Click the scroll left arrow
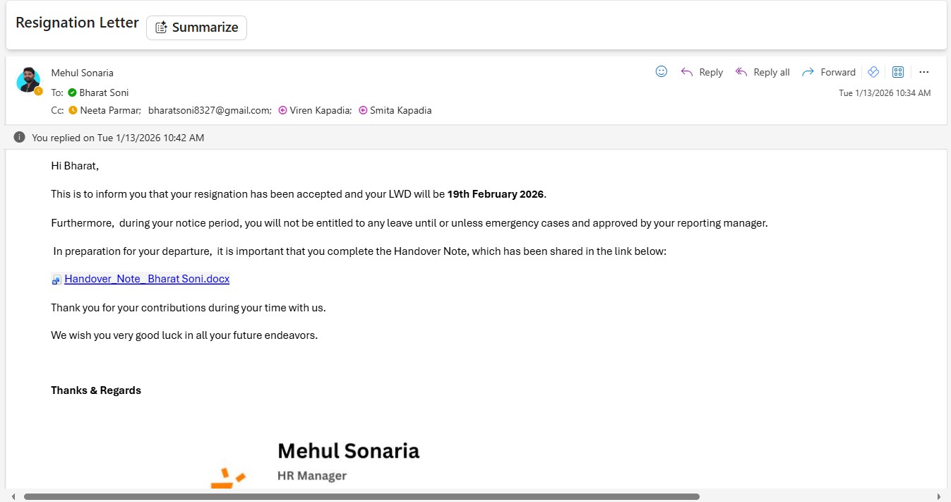 pos(13,496)
